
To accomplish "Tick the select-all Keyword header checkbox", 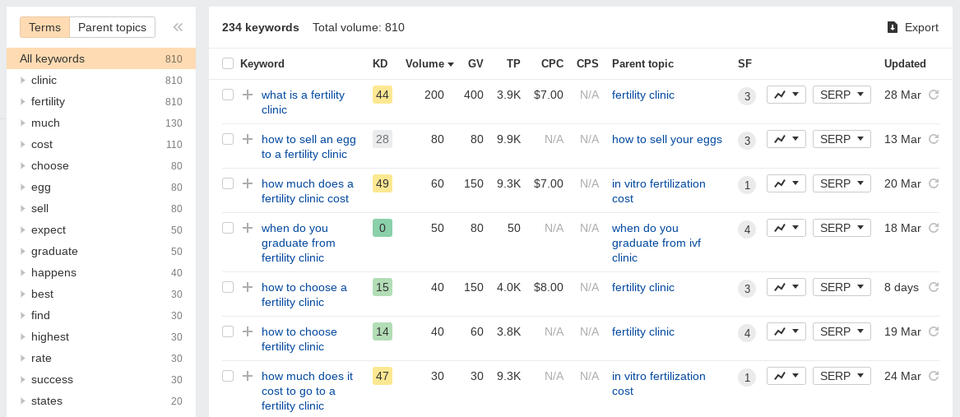I will click(228, 63).
